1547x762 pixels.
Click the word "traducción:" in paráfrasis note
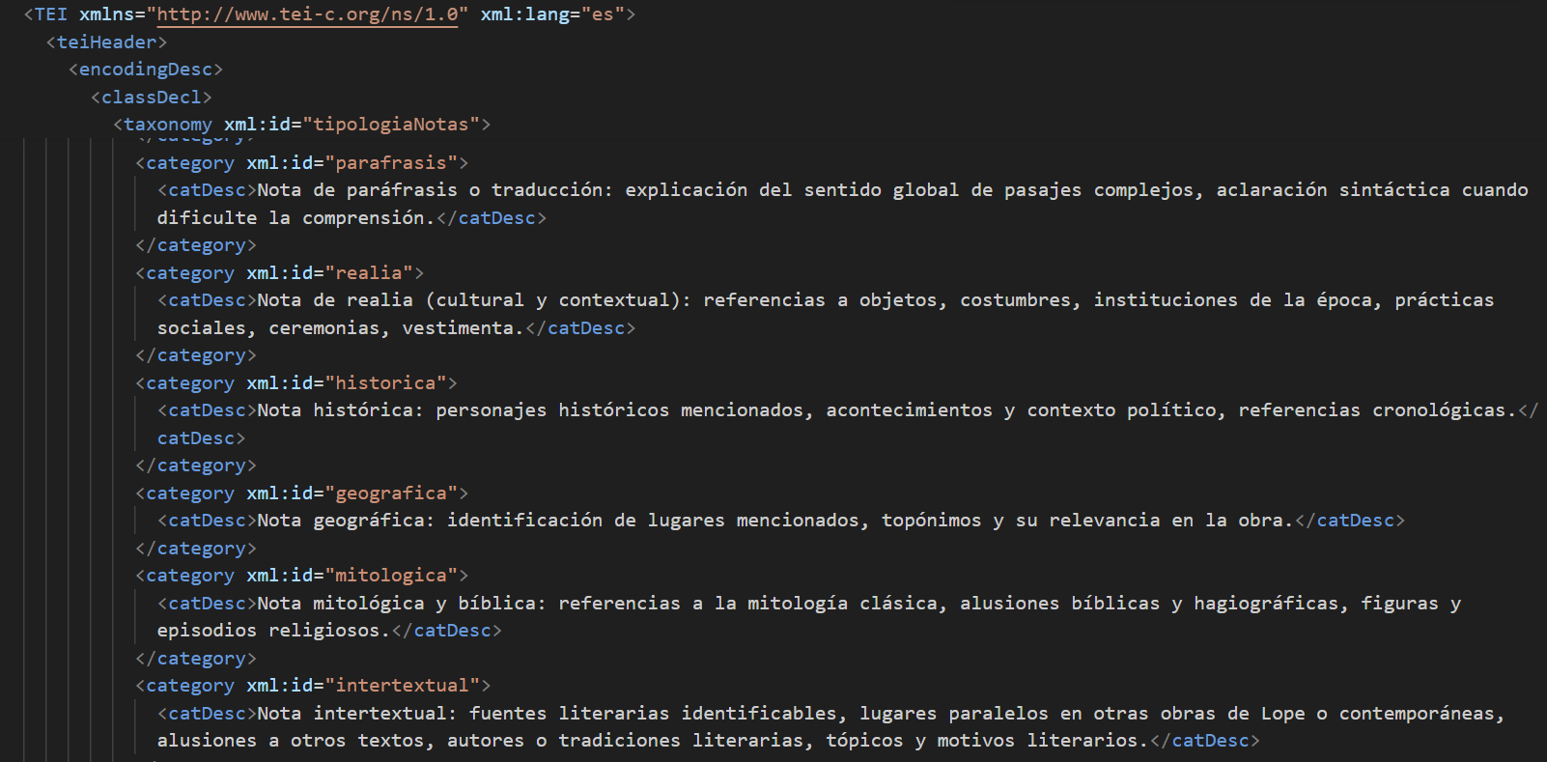(x=552, y=190)
